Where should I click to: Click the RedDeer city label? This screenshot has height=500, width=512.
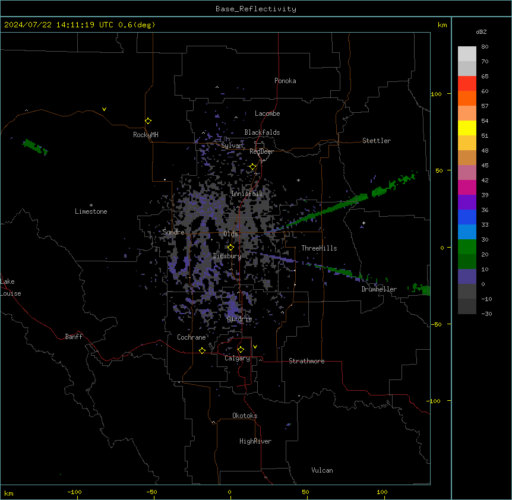[261, 151]
